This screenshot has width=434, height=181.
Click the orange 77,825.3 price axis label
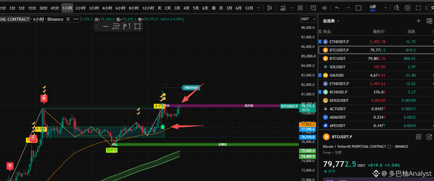pos(308,124)
